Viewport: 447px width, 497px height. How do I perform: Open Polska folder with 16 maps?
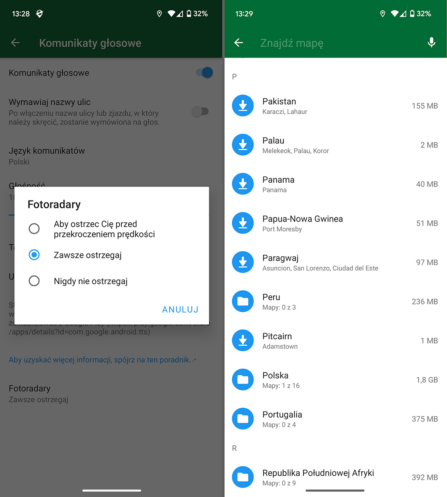click(243, 380)
